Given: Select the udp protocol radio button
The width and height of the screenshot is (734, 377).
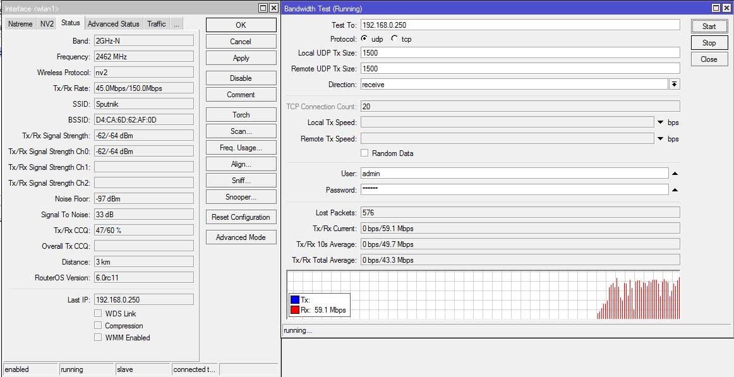Looking at the screenshot, I should 364,39.
